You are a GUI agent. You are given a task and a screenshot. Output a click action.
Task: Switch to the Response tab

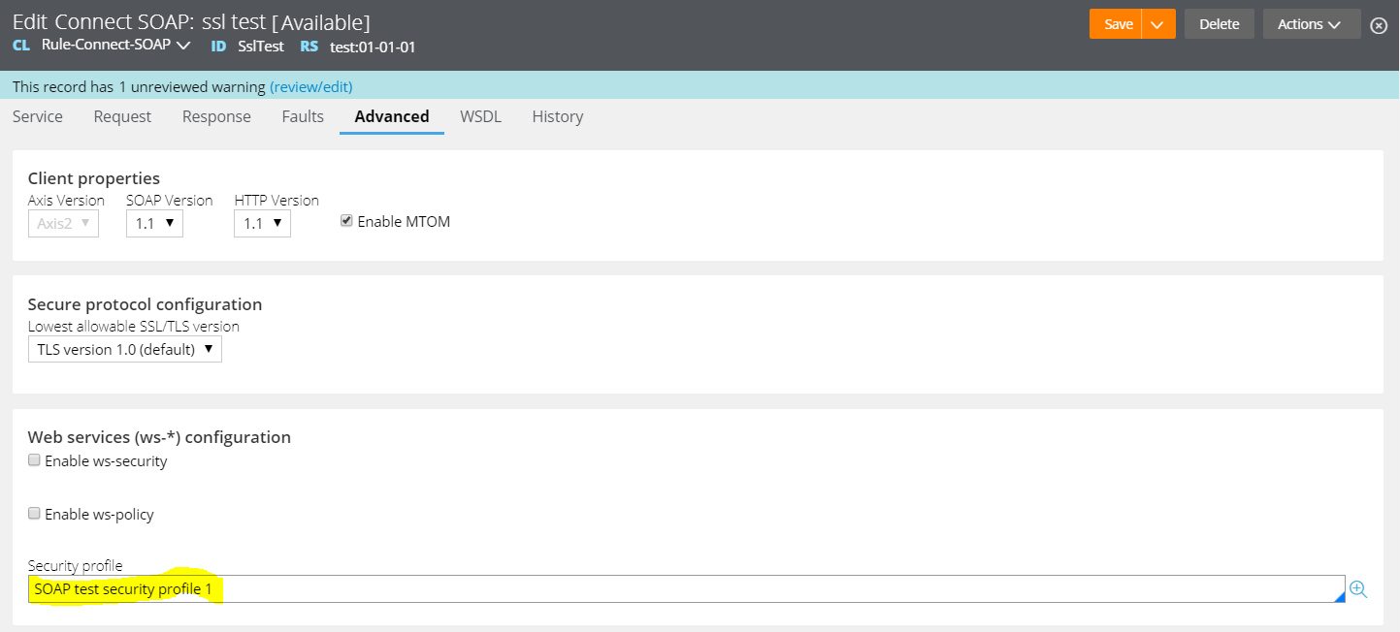(216, 116)
